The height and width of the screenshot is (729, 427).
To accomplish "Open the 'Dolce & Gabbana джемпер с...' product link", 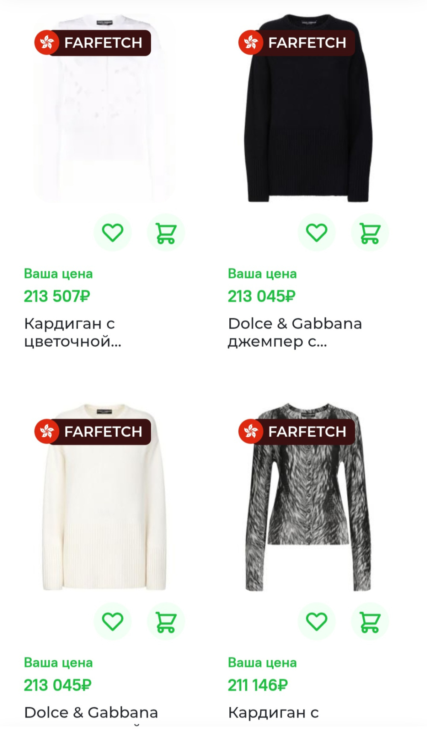I will [295, 332].
